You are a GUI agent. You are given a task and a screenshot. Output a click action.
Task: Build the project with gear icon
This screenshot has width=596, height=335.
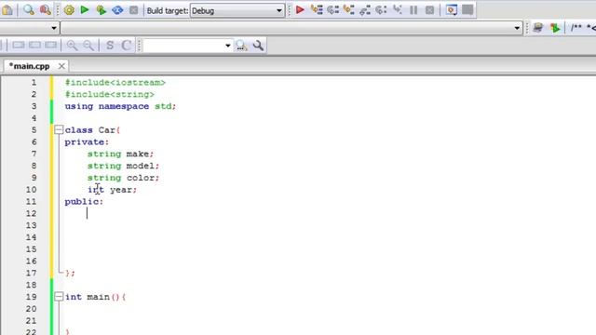[x=69, y=10]
